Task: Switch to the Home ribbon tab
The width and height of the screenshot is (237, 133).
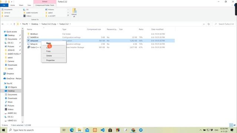Action: (13, 5)
